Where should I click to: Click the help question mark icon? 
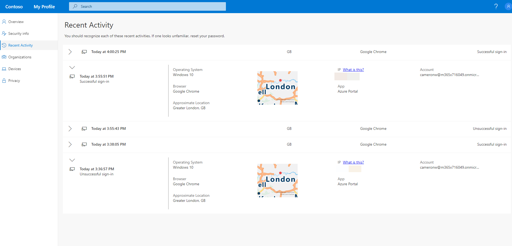pos(496,6)
